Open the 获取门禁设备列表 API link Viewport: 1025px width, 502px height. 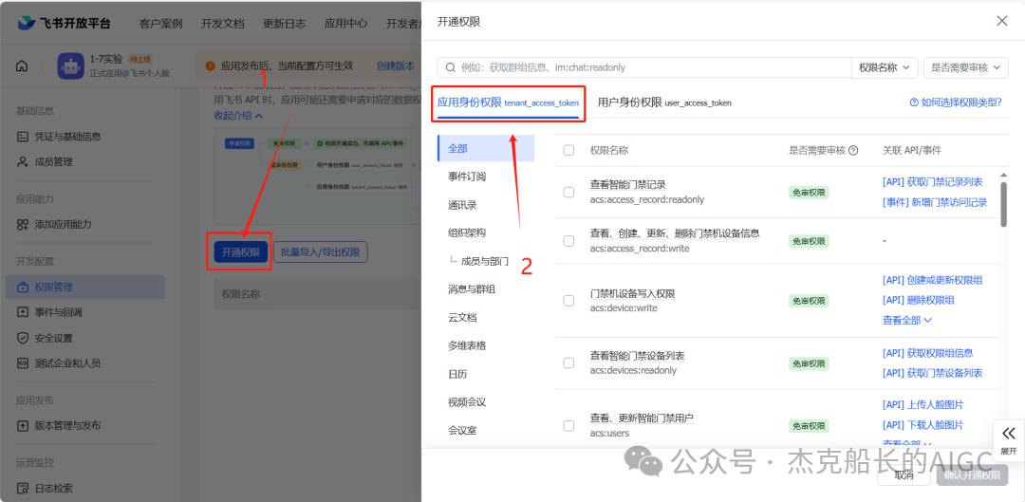[932, 373]
